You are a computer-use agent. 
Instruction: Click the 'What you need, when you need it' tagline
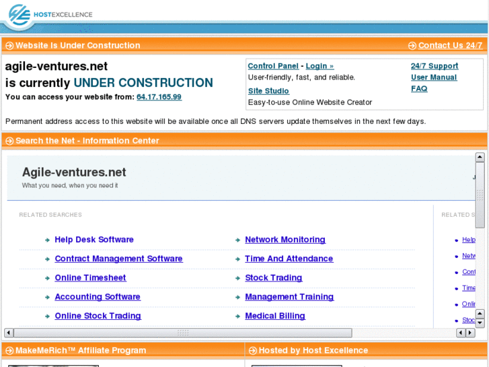[x=70, y=186]
